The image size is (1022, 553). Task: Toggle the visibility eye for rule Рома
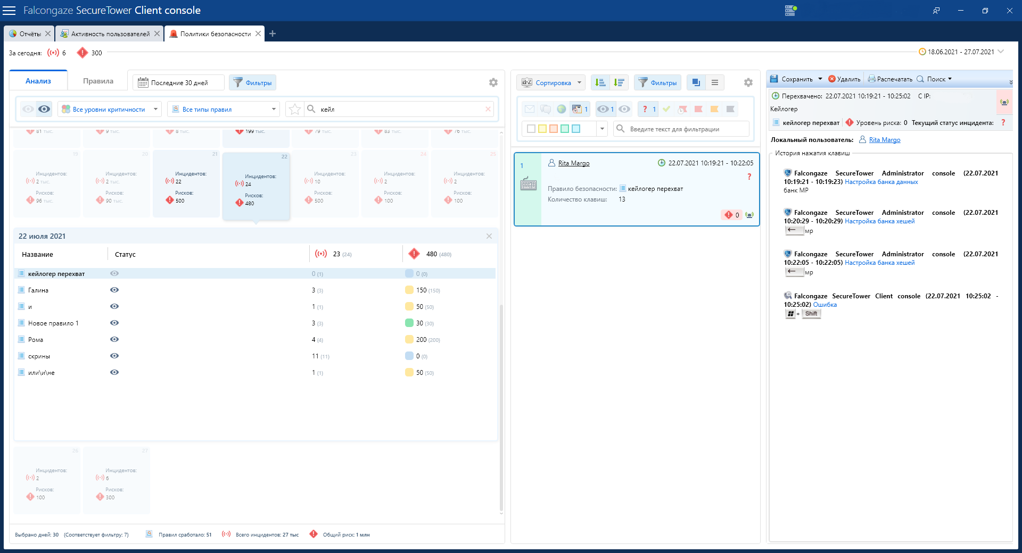[114, 339]
